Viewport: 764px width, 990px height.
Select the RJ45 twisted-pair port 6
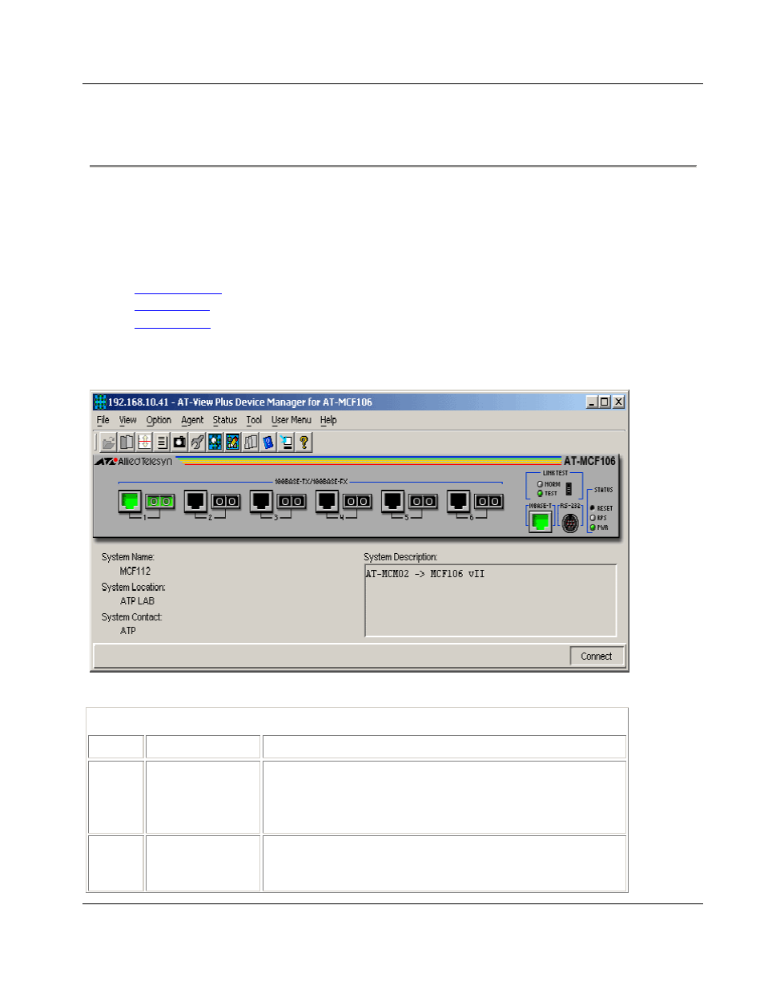tap(458, 501)
